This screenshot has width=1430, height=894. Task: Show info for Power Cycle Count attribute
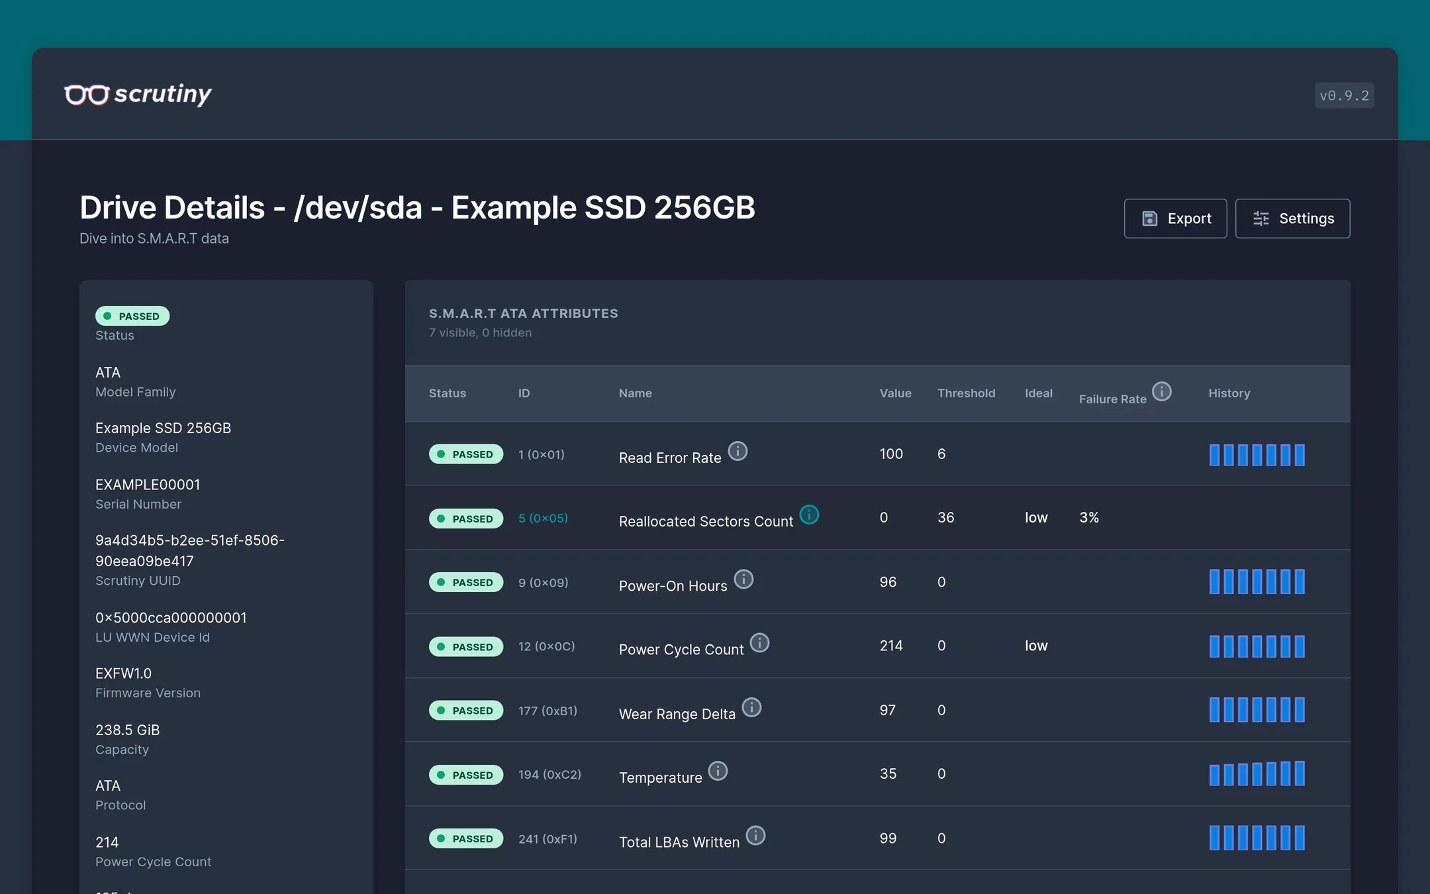coord(759,643)
